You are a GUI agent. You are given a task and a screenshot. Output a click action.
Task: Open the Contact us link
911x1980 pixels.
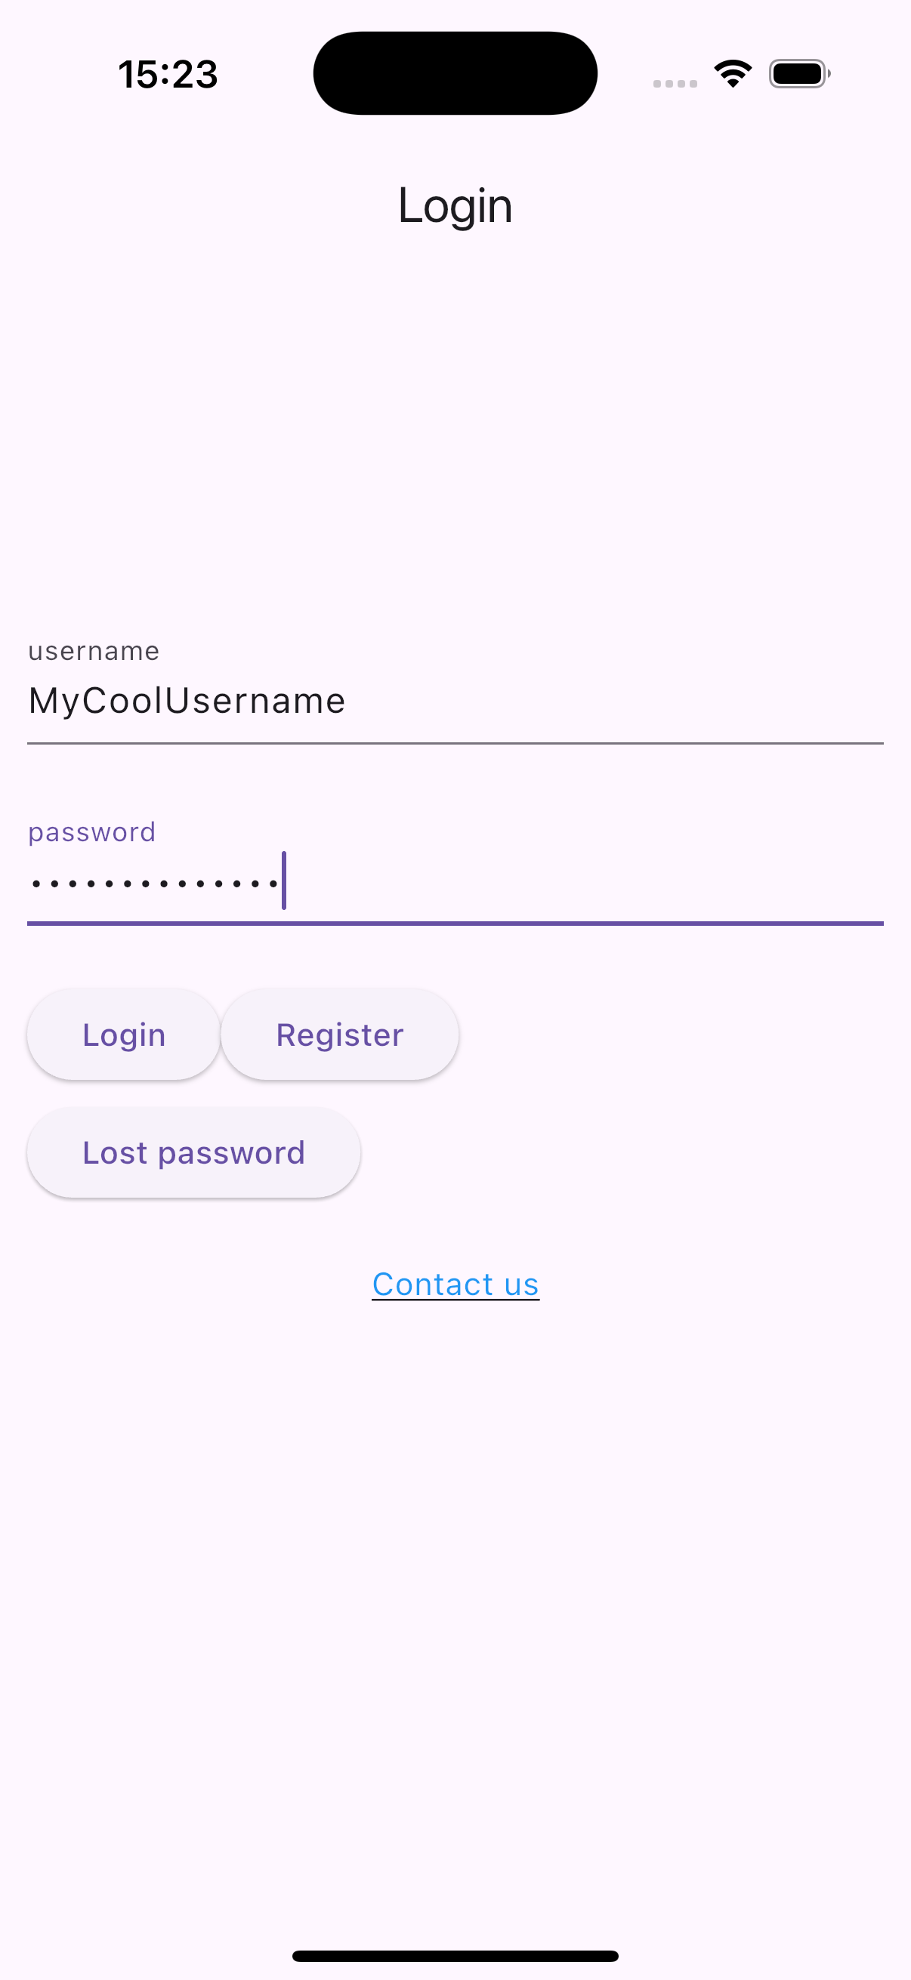pos(455,1285)
